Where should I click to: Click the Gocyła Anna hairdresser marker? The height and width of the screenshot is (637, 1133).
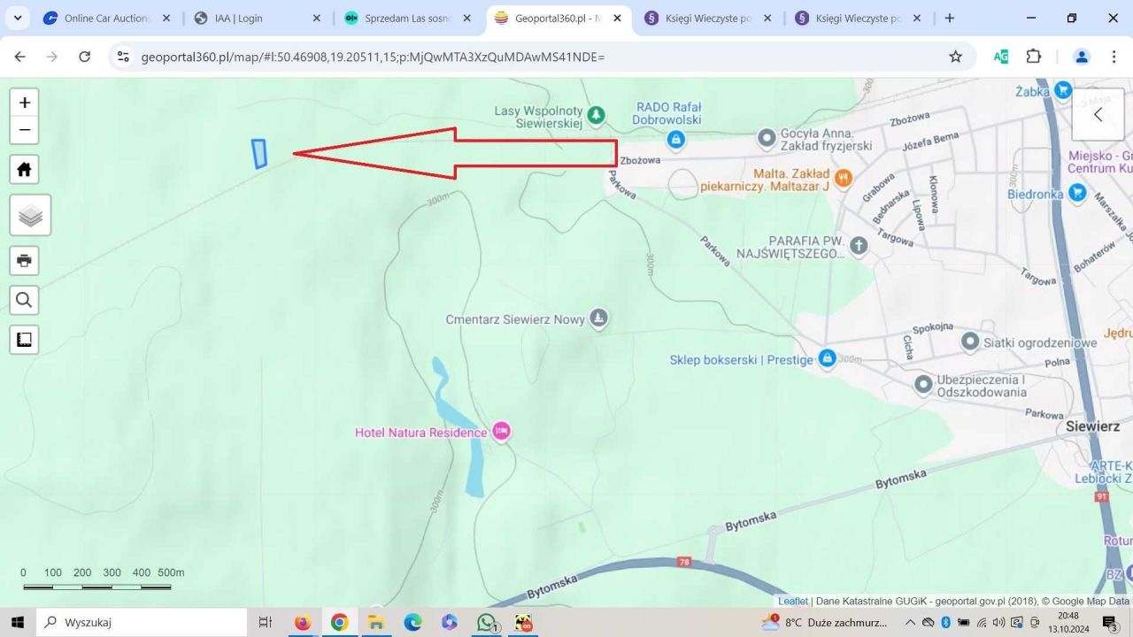coord(767,138)
